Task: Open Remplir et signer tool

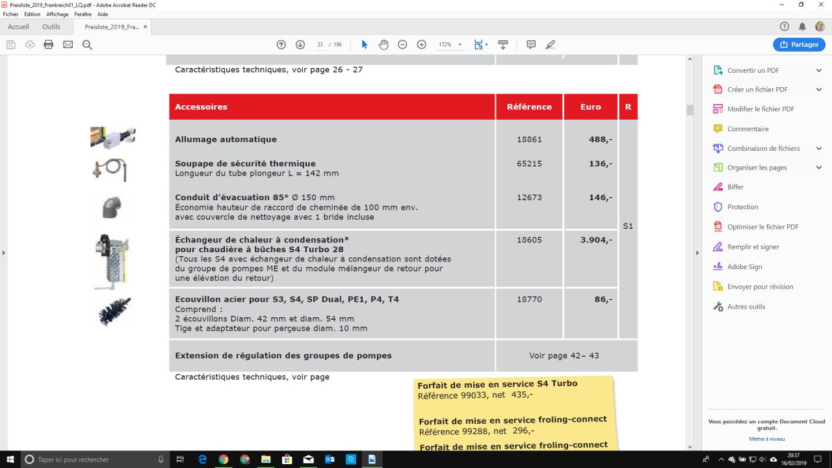Action: pos(753,247)
